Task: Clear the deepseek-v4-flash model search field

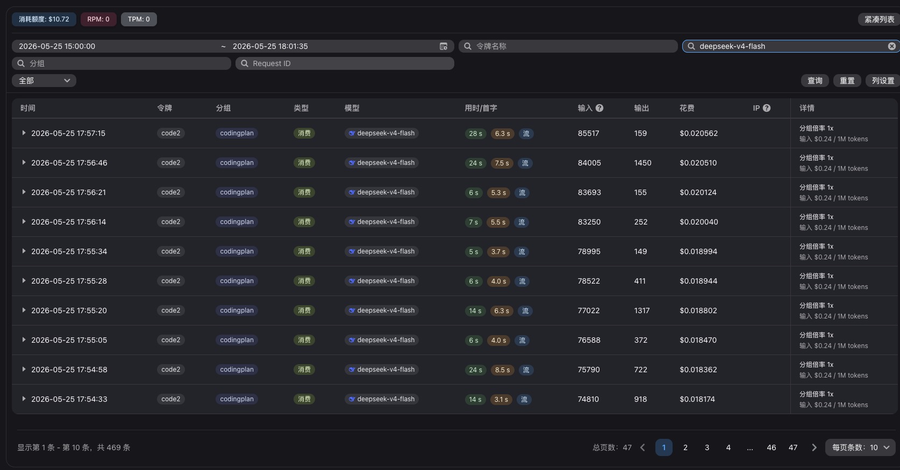Action: point(891,46)
